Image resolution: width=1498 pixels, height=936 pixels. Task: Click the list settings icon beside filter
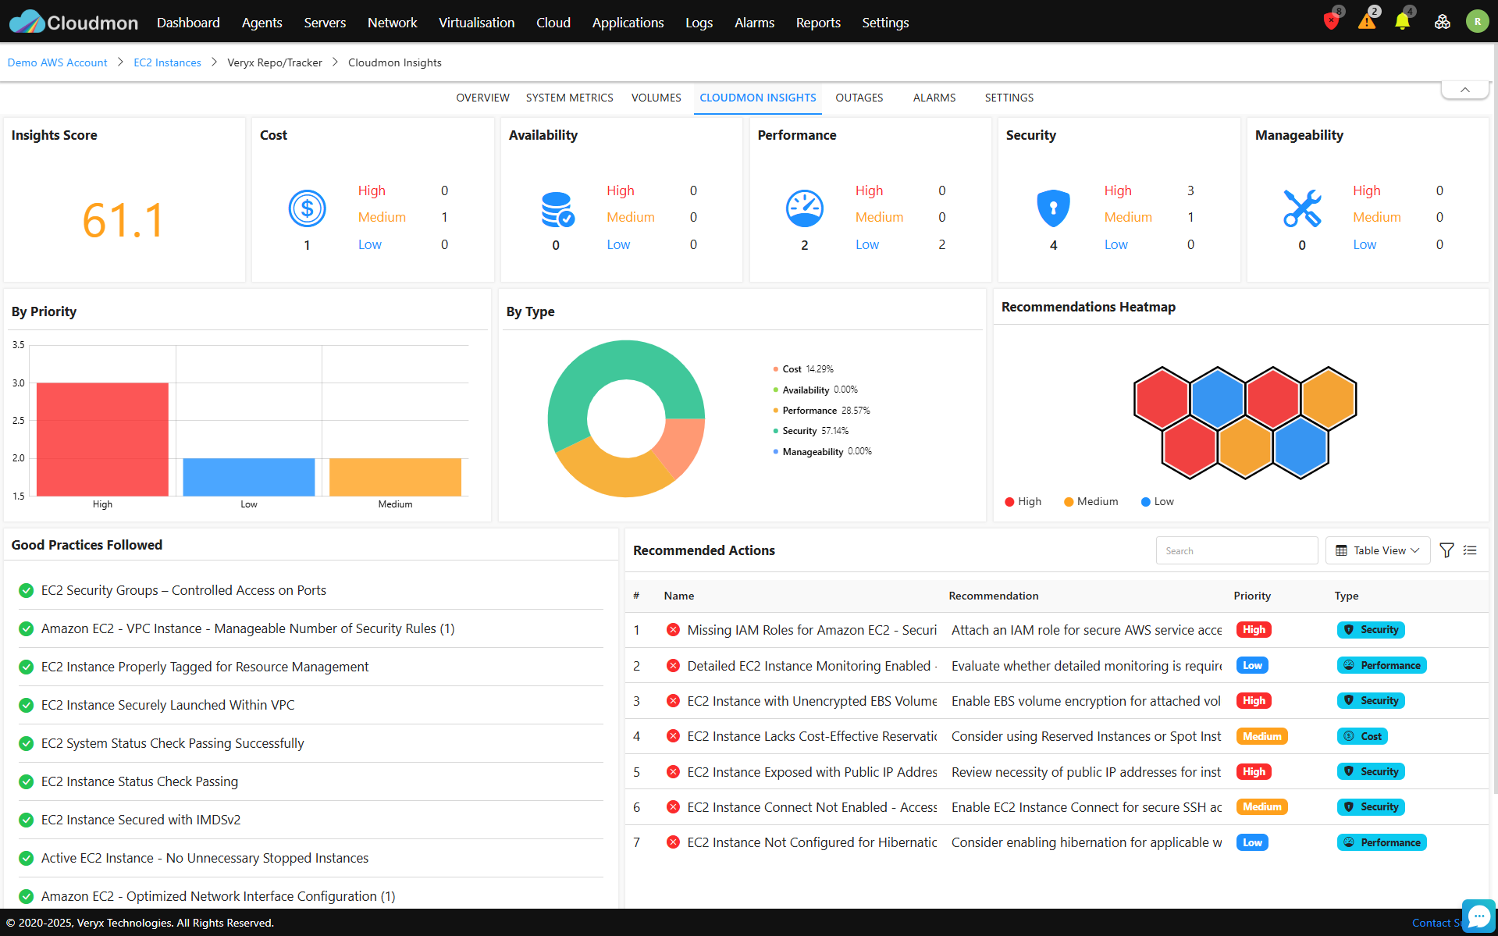(x=1470, y=550)
